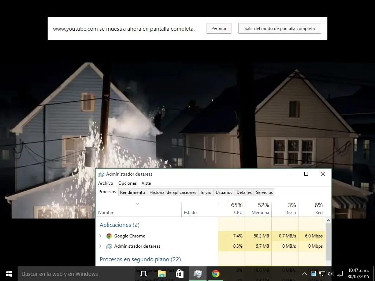Image resolution: width=375 pixels, height=281 pixels.
Task: Click the blue tray icon next to chevron
Action: [313, 274]
